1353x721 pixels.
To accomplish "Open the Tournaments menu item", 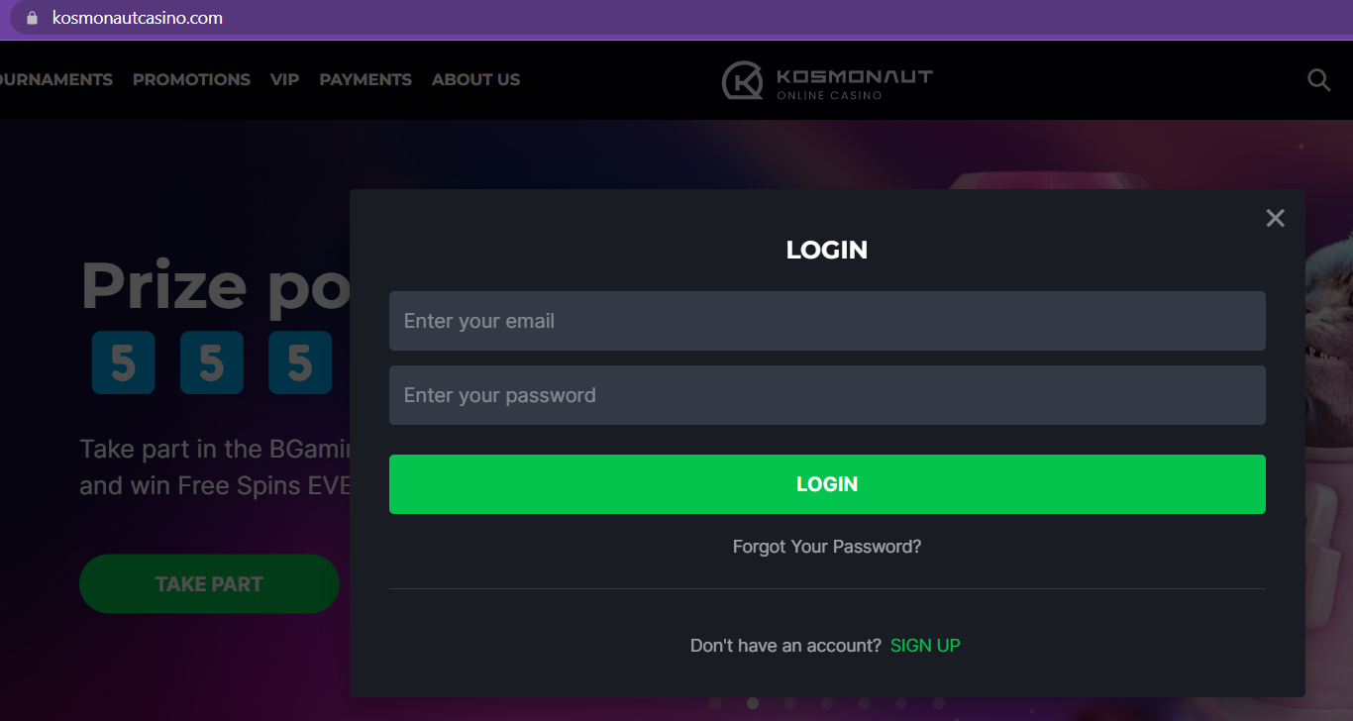I will (x=55, y=79).
